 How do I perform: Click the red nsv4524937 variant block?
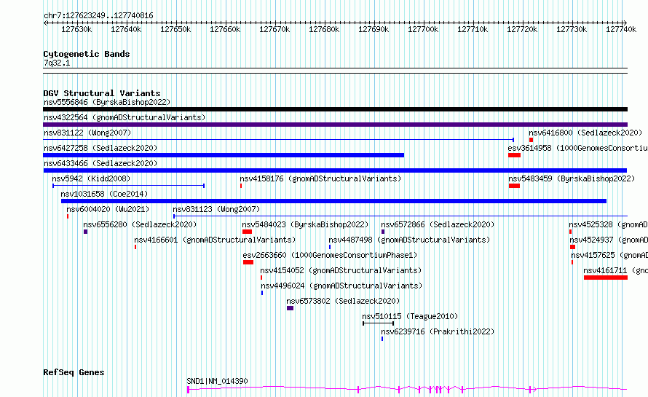click(x=573, y=247)
